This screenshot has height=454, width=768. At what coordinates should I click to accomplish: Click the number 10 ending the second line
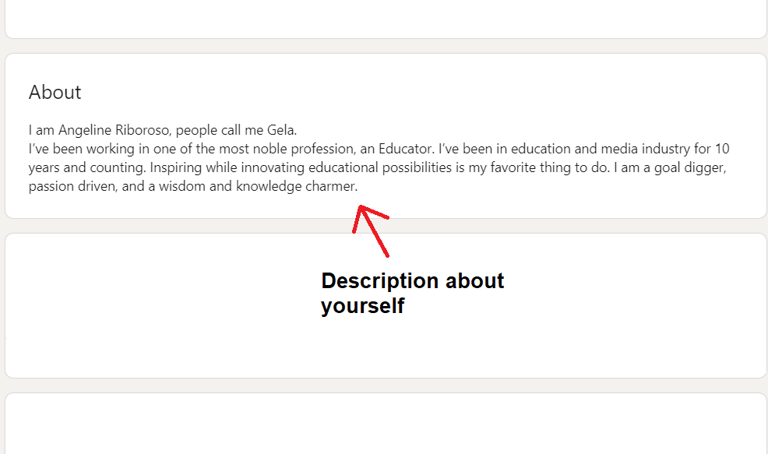(722, 149)
